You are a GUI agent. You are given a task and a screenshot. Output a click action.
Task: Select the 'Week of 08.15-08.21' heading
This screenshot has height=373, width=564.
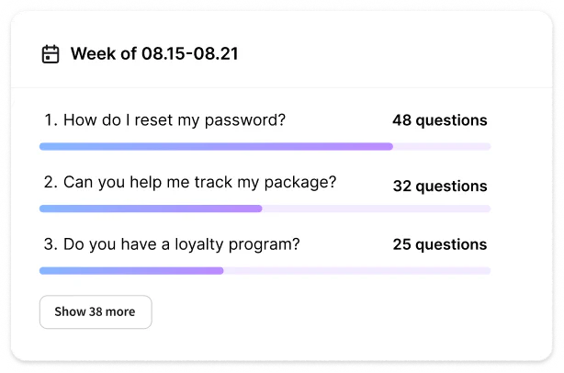(154, 54)
